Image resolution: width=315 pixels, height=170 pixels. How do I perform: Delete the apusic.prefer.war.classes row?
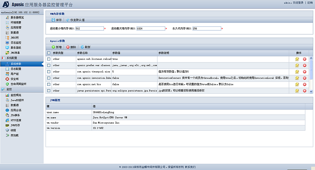click(x=304, y=65)
